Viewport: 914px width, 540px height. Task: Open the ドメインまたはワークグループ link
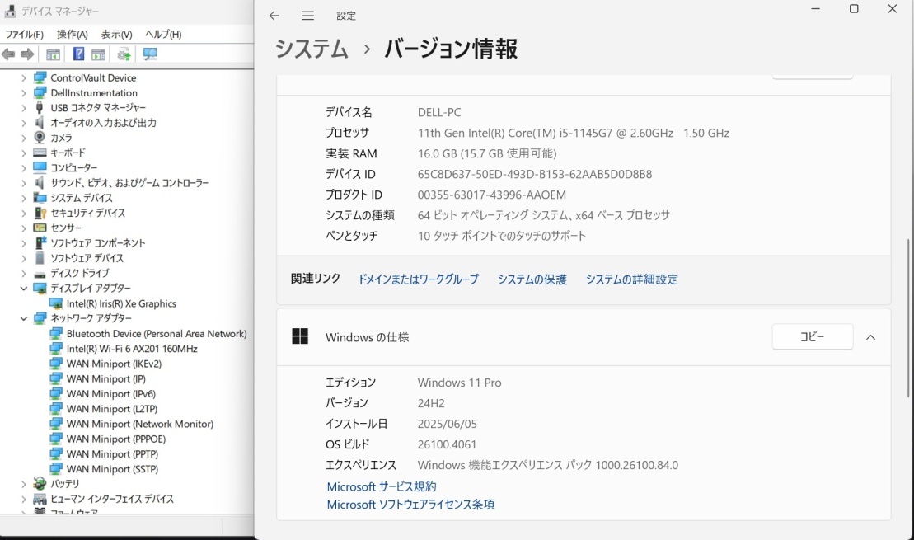point(419,279)
